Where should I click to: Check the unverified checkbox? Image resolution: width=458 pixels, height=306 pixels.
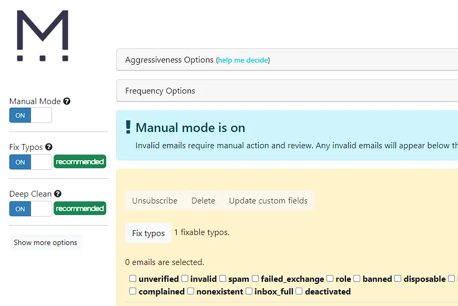(x=133, y=279)
